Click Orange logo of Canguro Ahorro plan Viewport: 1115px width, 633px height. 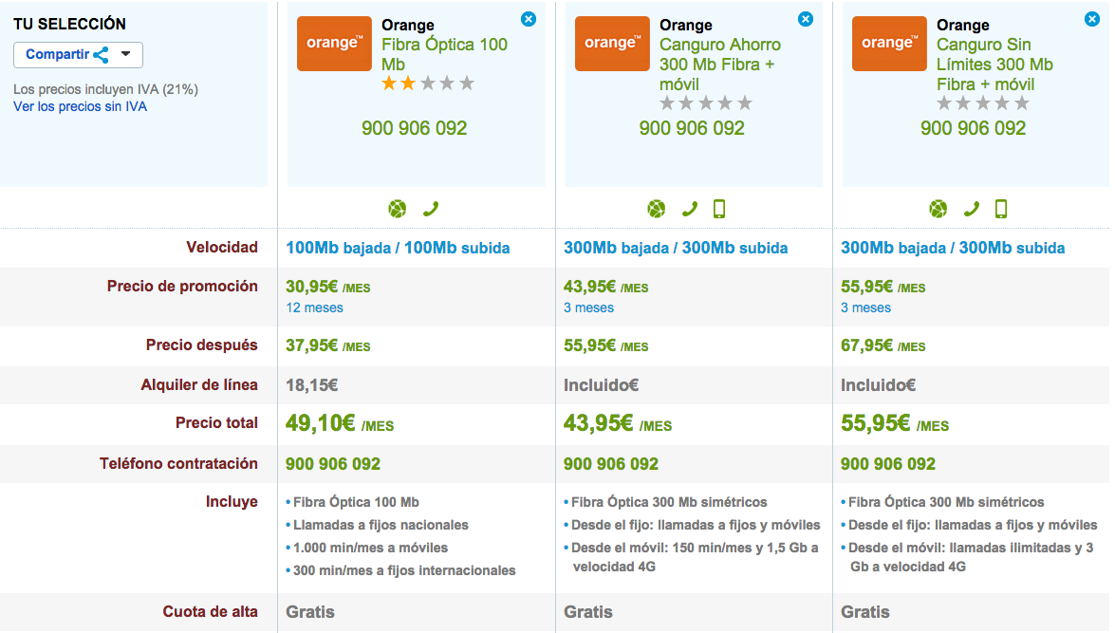click(x=612, y=44)
